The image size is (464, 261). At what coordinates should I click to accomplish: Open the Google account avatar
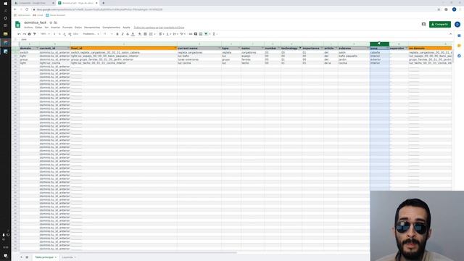[x=457, y=24]
